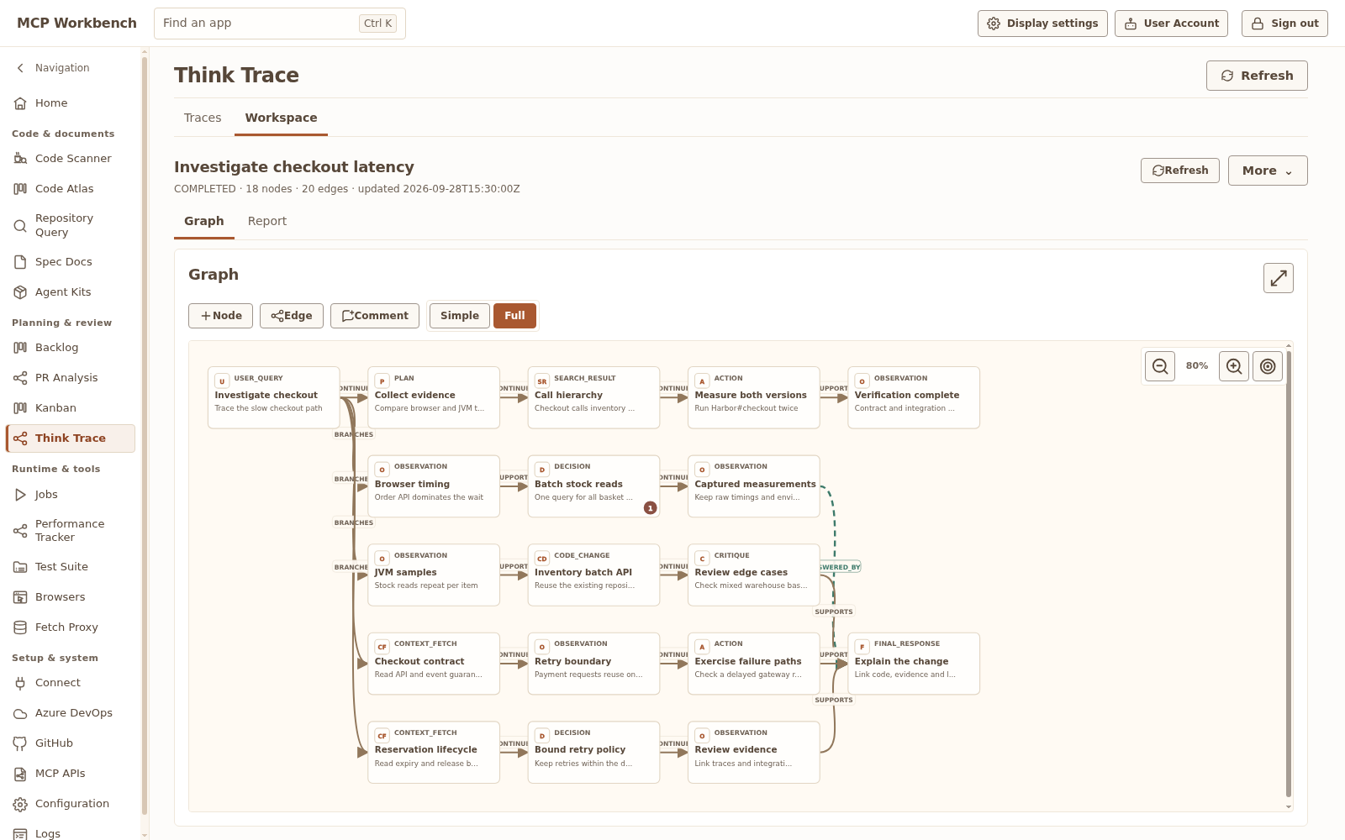Switch graph to Simple mode
1345x840 pixels.
tap(460, 316)
